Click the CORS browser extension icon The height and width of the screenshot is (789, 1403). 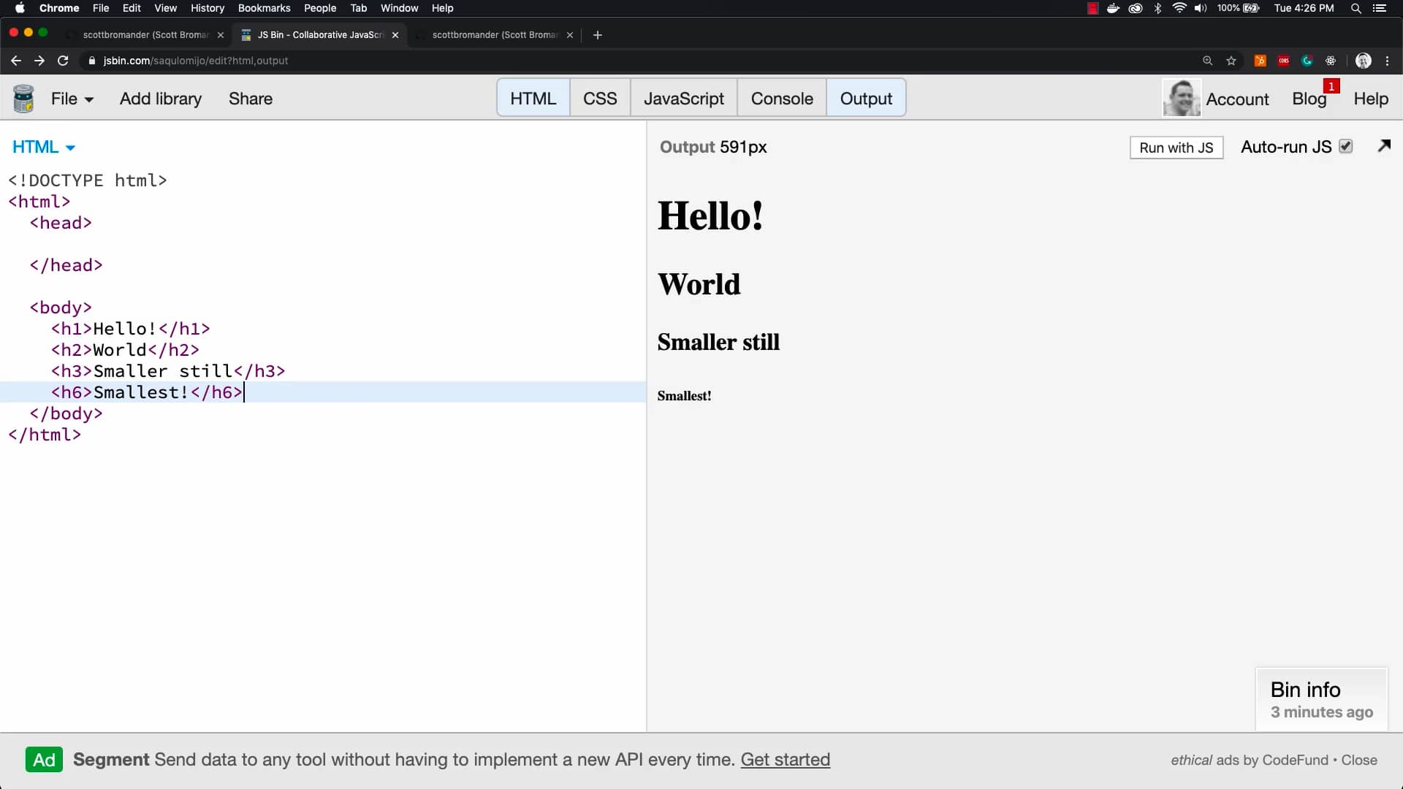tap(1284, 61)
